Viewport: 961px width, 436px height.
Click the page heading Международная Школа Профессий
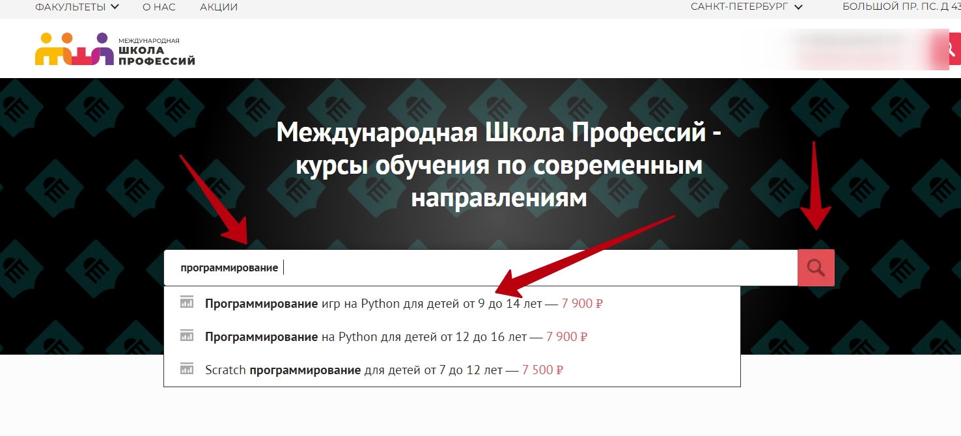[499, 165]
